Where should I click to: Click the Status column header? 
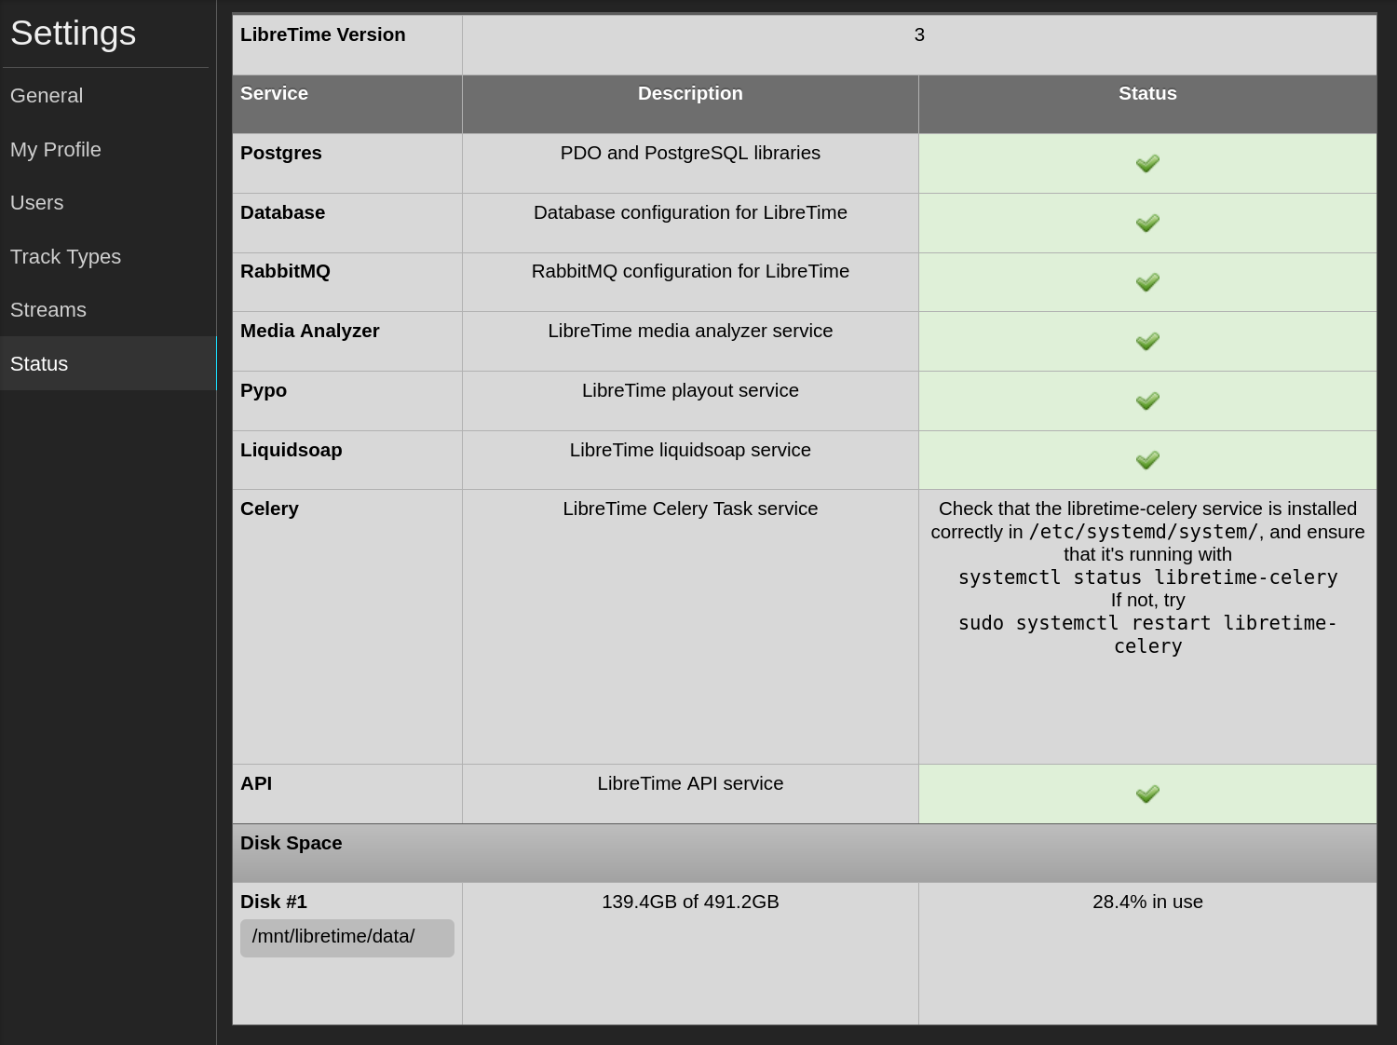1147,94
